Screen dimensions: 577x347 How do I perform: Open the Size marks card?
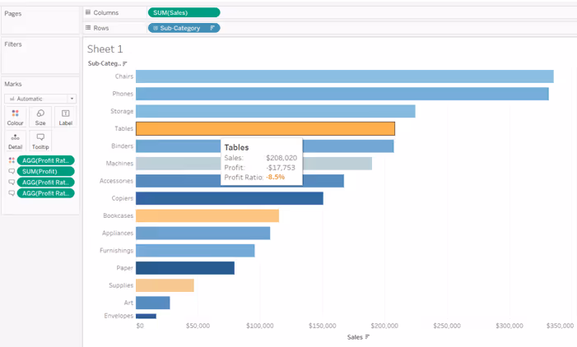coord(40,118)
